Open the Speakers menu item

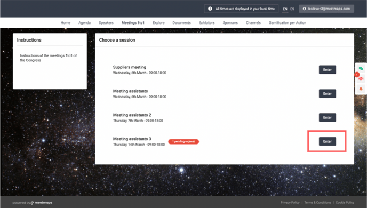point(106,23)
